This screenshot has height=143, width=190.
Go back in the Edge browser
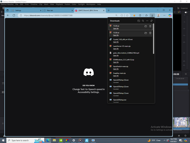tap(8, 15)
